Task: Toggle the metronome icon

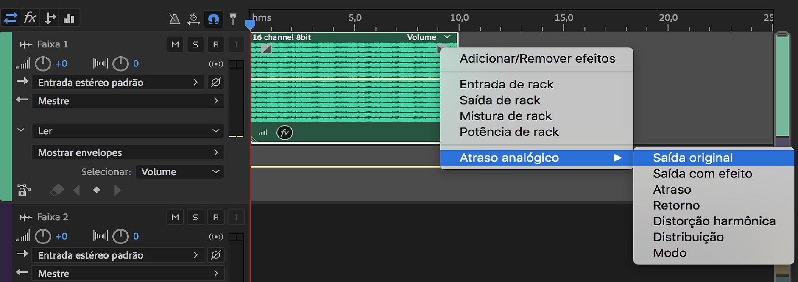Action: pos(174,19)
